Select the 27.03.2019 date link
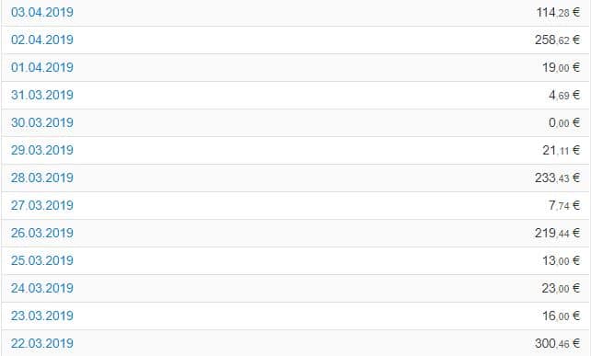The height and width of the screenshot is (356, 591). point(42,205)
